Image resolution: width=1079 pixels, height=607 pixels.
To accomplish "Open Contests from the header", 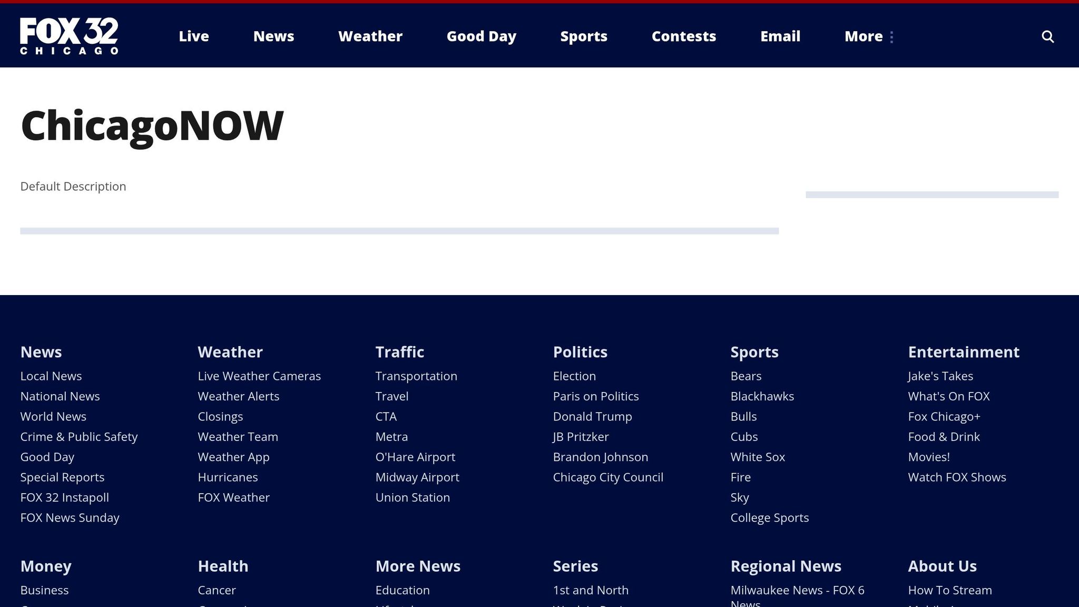I will point(683,36).
